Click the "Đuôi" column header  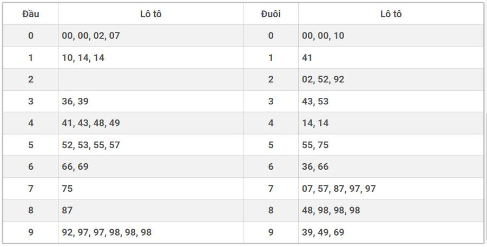pos(271,14)
